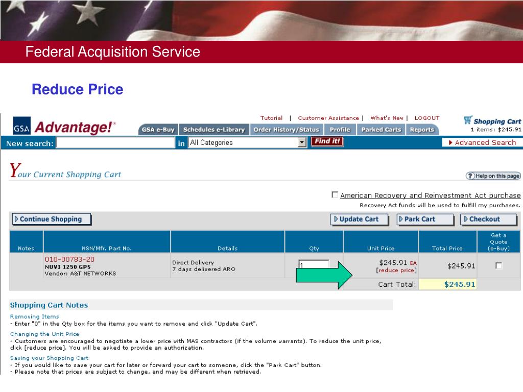
Task: Click the Saving your Shopping Cart heading
Action: pyautogui.click(x=50, y=358)
